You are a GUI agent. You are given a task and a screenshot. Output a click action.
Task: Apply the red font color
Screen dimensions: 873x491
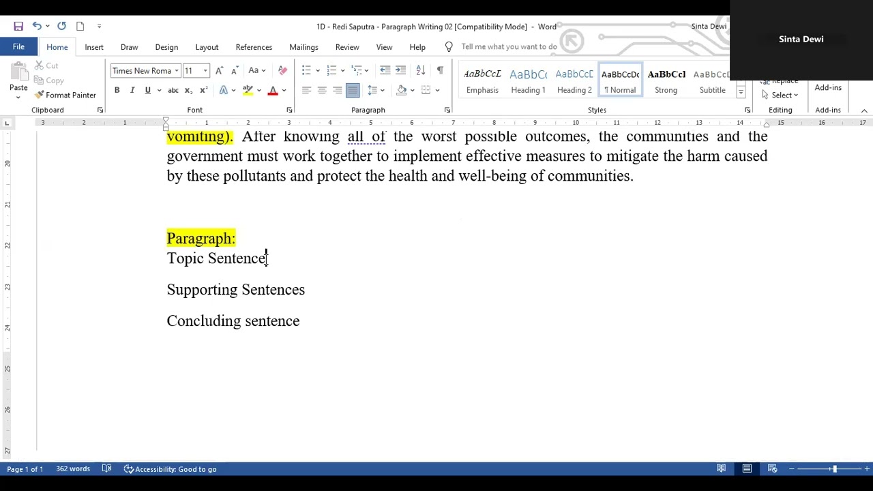click(x=273, y=90)
